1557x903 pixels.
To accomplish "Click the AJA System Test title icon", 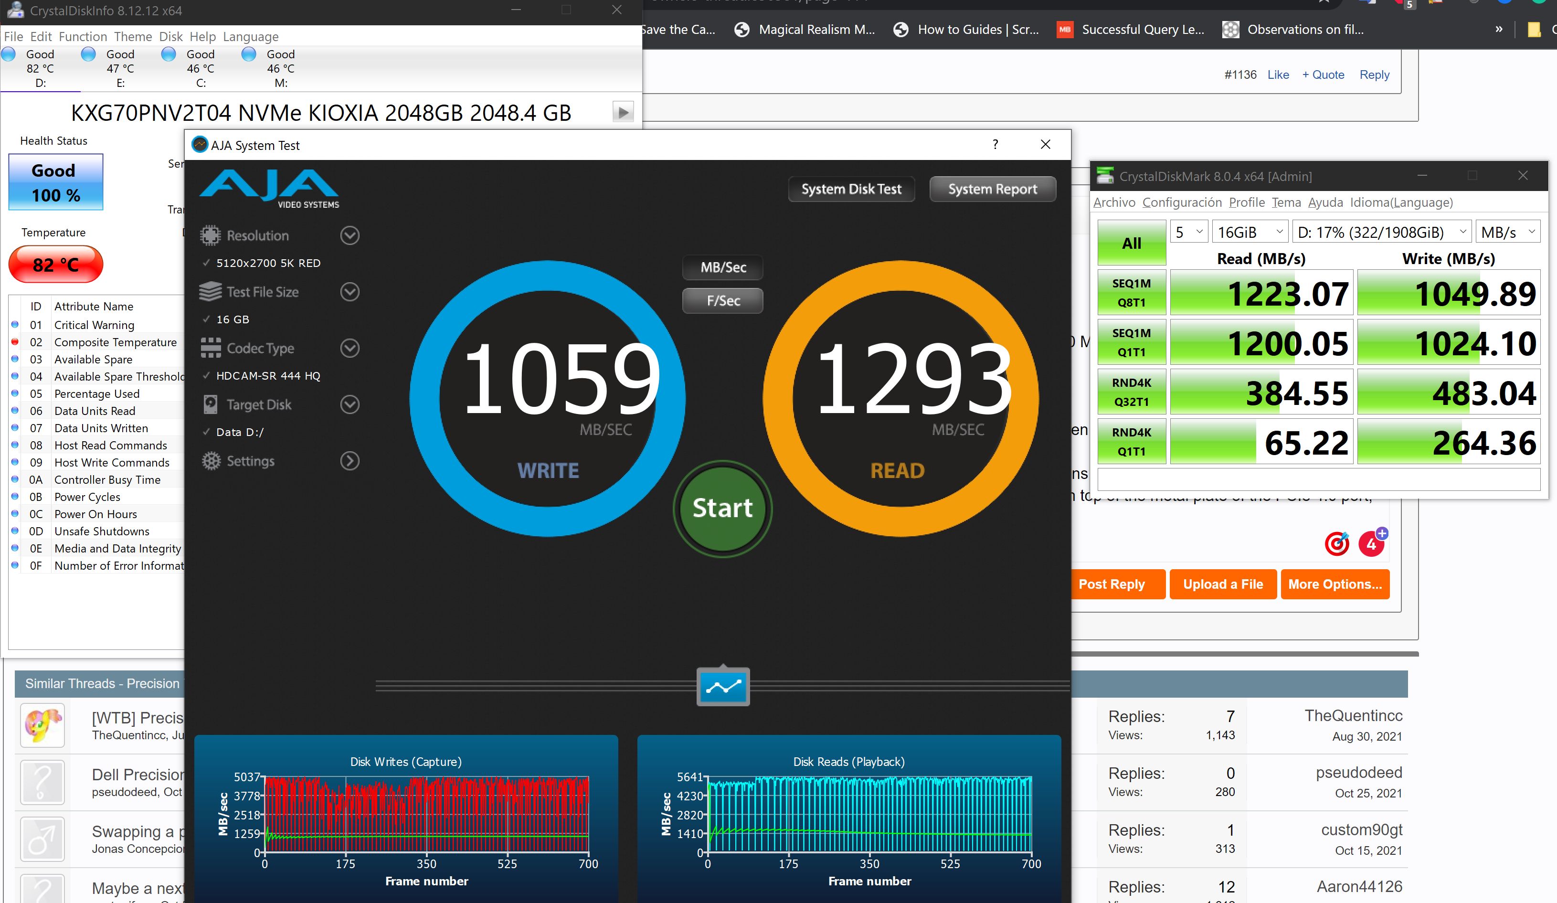I will (x=200, y=145).
